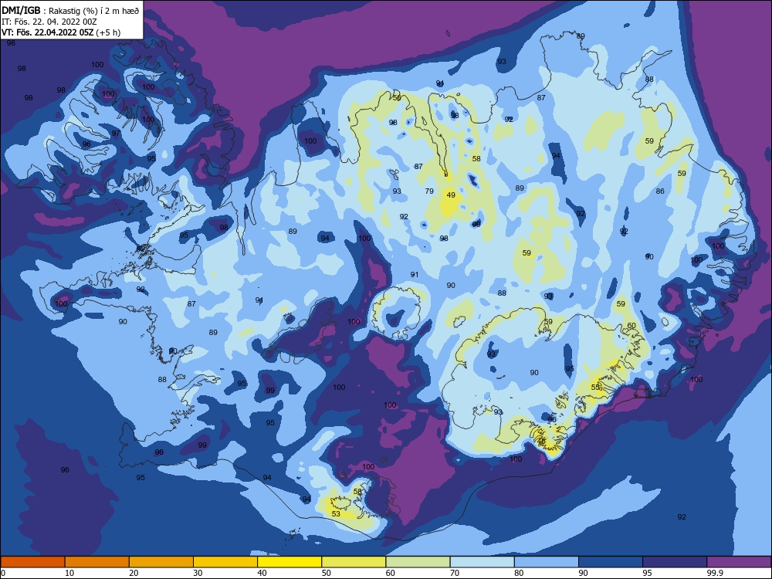772x579 pixels.
Task: Click the amber 30–40 legend color band
Action: coord(225,562)
